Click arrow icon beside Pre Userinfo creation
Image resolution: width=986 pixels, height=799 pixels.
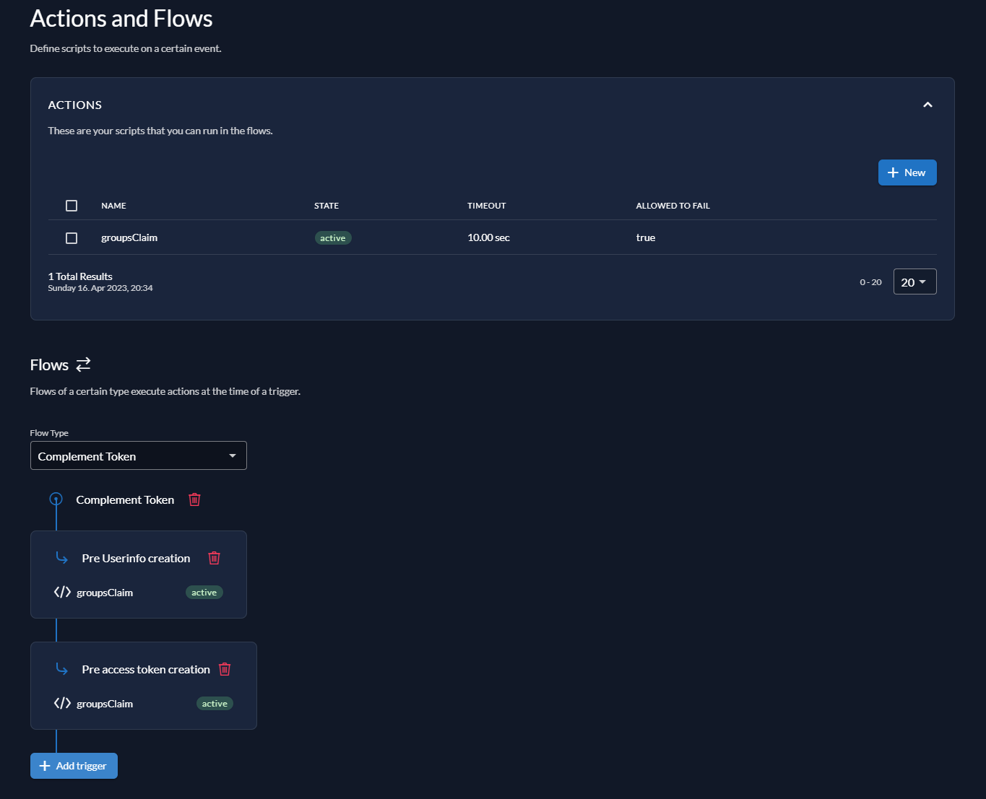pyautogui.click(x=62, y=558)
